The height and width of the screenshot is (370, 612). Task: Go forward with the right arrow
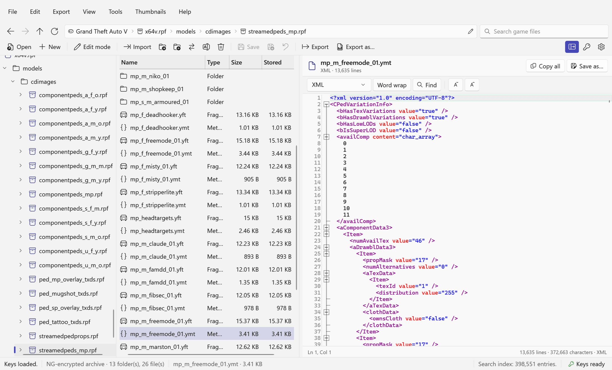25,31
